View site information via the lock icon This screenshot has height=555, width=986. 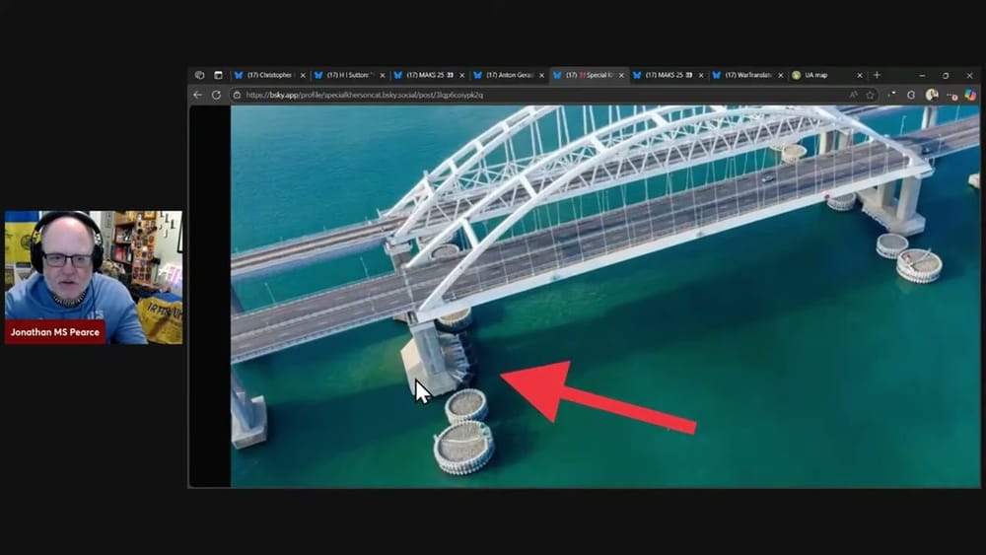[x=237, y=95]
